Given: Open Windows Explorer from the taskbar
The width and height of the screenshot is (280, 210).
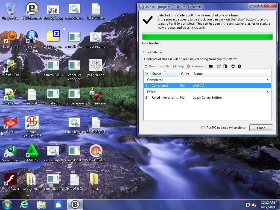Looking at the screenshot, I should click(x=41, y=205).
